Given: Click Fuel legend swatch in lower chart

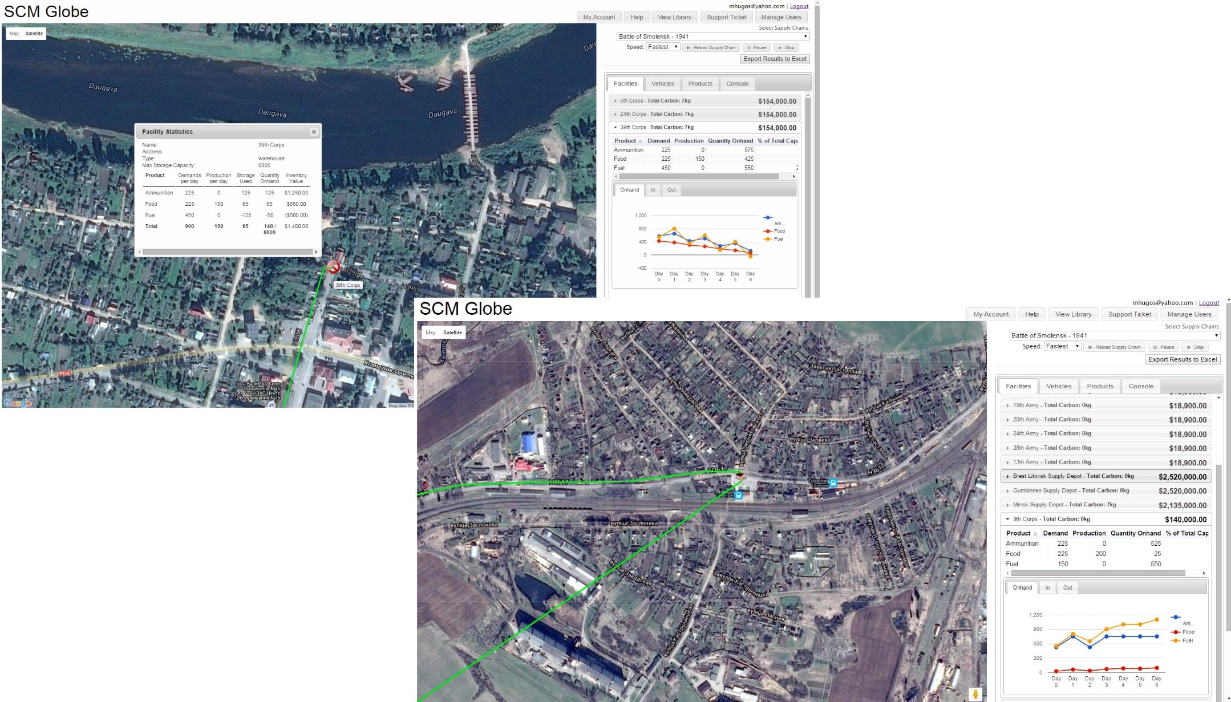Looking at the screenshot, I should coord(1175,640).
